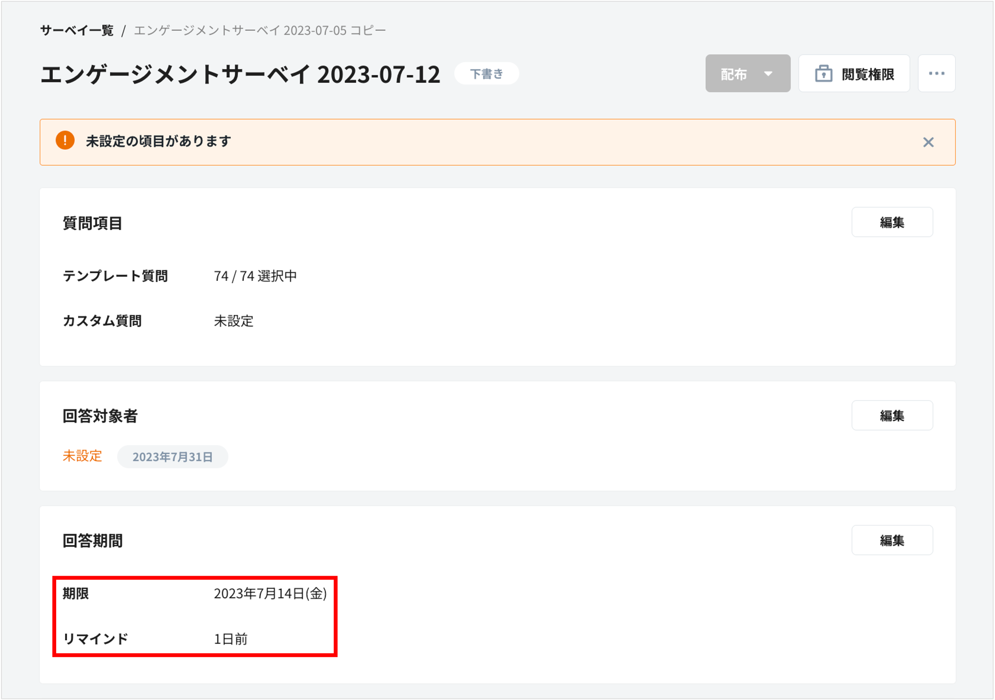995x700 pixels.
Task: Click the survey title エンゲージメントサーベイ 2023-07-12
Action: (x=240, y=74)
